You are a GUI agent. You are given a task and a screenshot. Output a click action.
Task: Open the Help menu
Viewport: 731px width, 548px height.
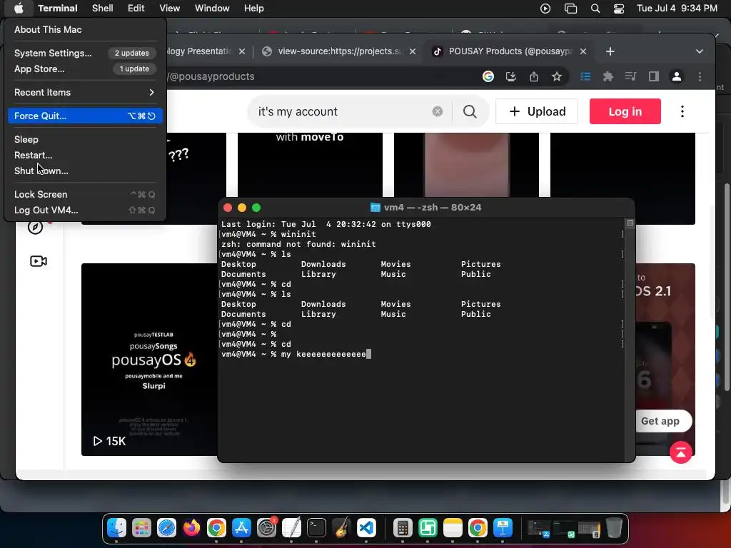(x=254, y=9)
